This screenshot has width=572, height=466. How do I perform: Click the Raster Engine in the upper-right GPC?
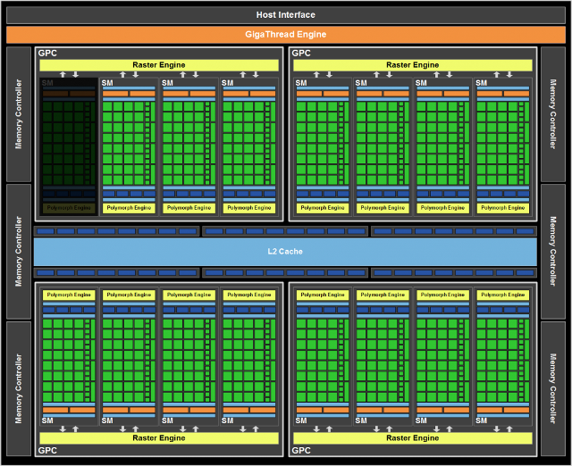[x=412, y=65]
